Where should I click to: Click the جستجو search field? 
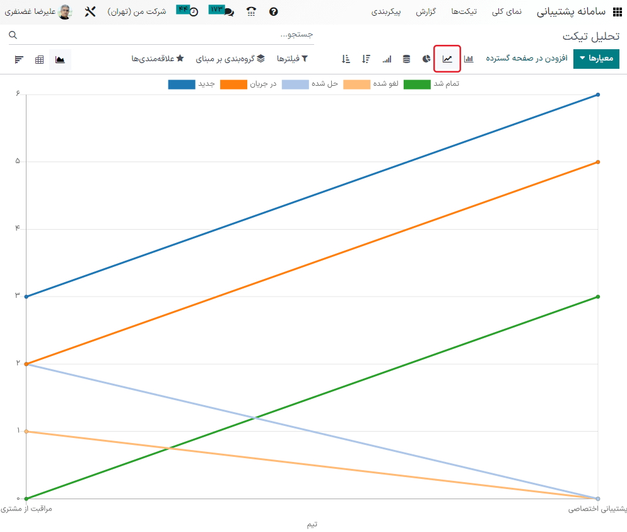164,35
